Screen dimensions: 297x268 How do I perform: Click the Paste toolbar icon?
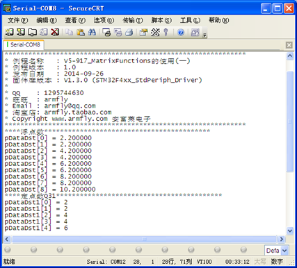81,32
